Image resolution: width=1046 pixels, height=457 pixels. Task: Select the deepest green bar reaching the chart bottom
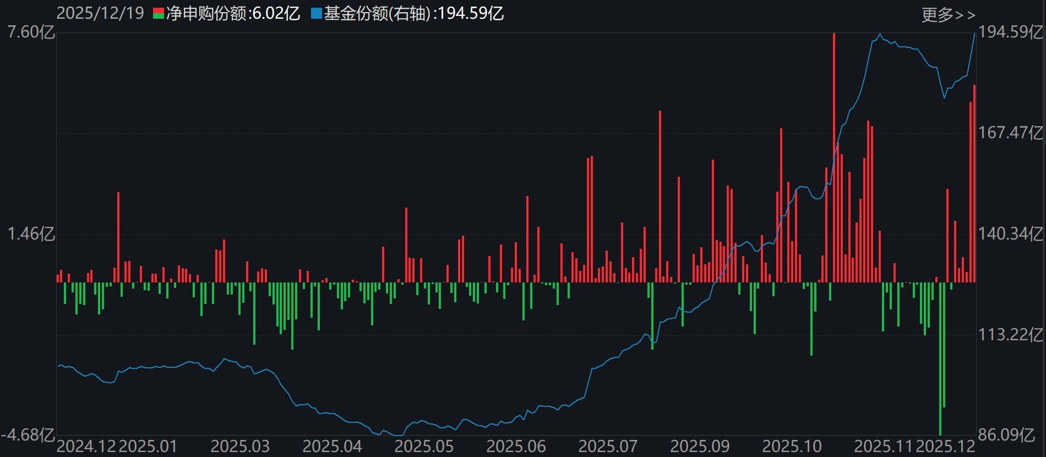(x=940, y=358)
